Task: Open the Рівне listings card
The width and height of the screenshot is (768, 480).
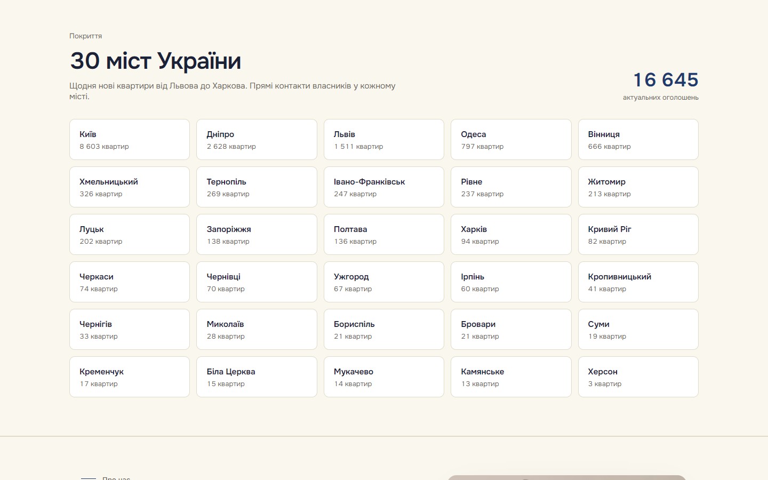Action: click(511, 187)
